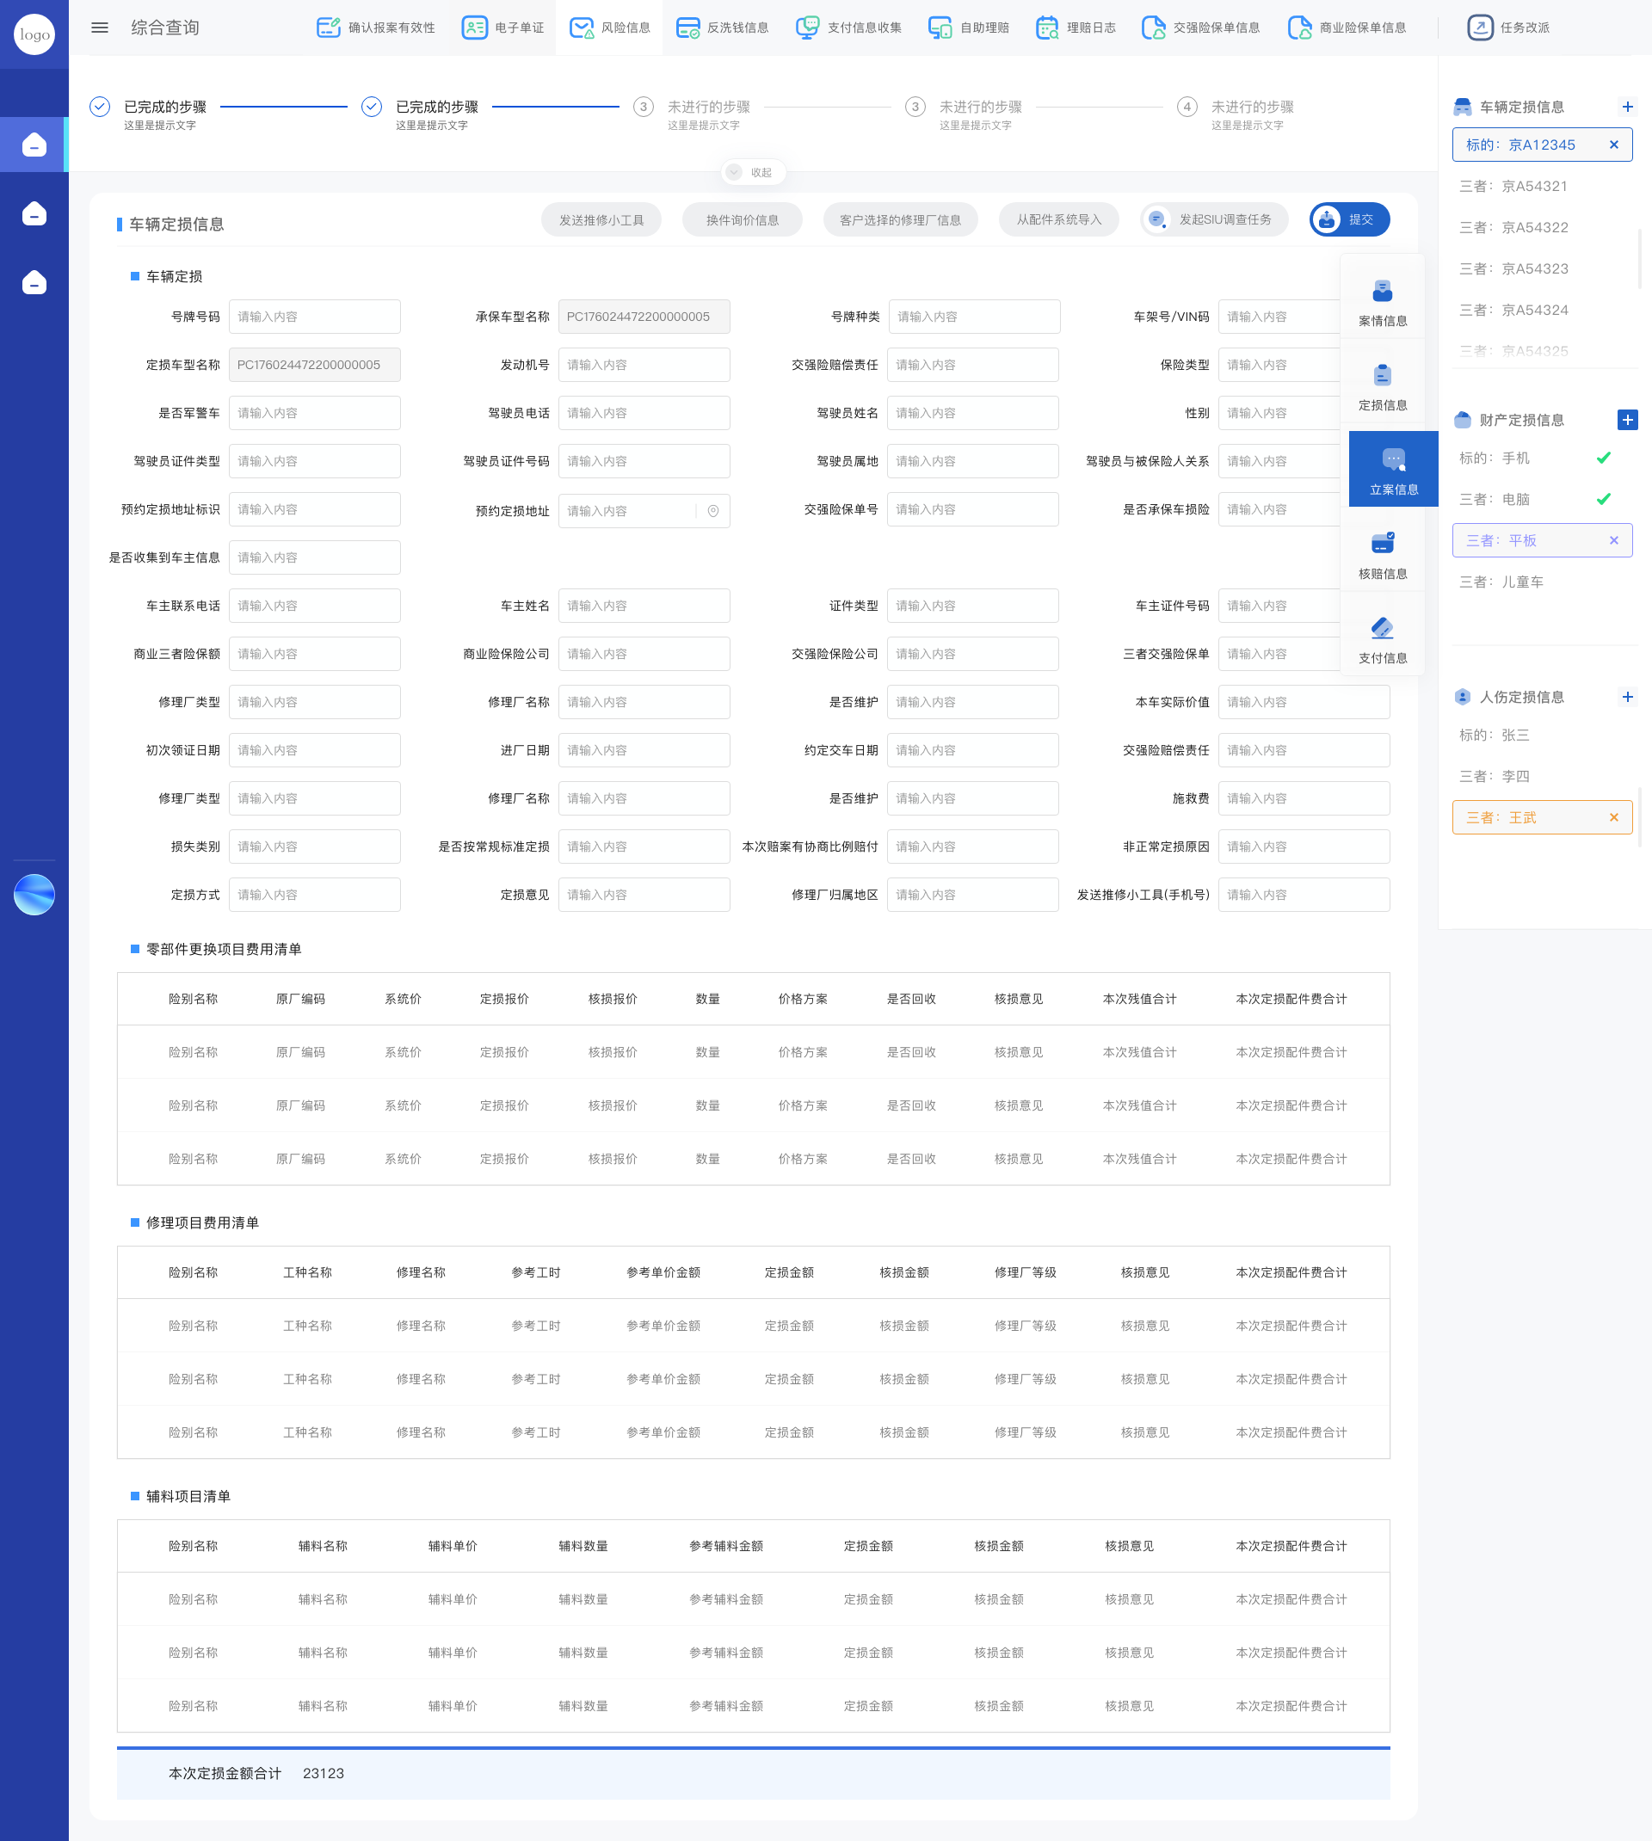Select the first (active) sidebar home icon

click(x=34, y=145)
